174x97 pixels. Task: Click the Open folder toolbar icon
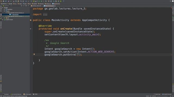point(1,1)
